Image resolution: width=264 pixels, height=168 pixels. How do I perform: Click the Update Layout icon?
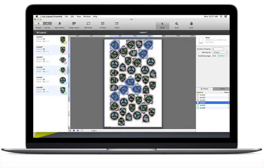pos(74,24)
